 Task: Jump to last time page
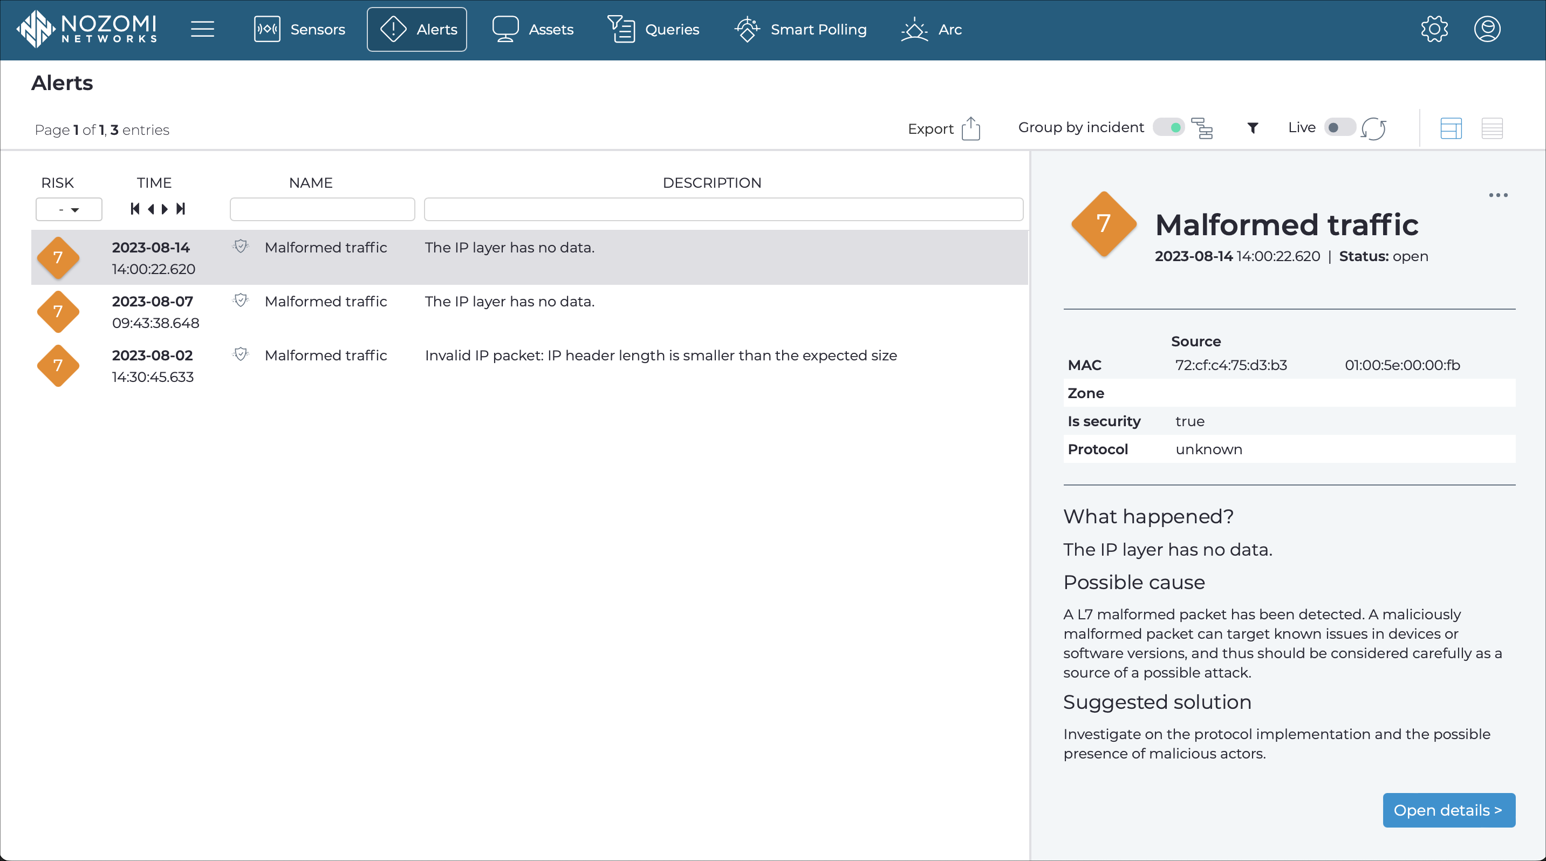click(x=180, y=209)
